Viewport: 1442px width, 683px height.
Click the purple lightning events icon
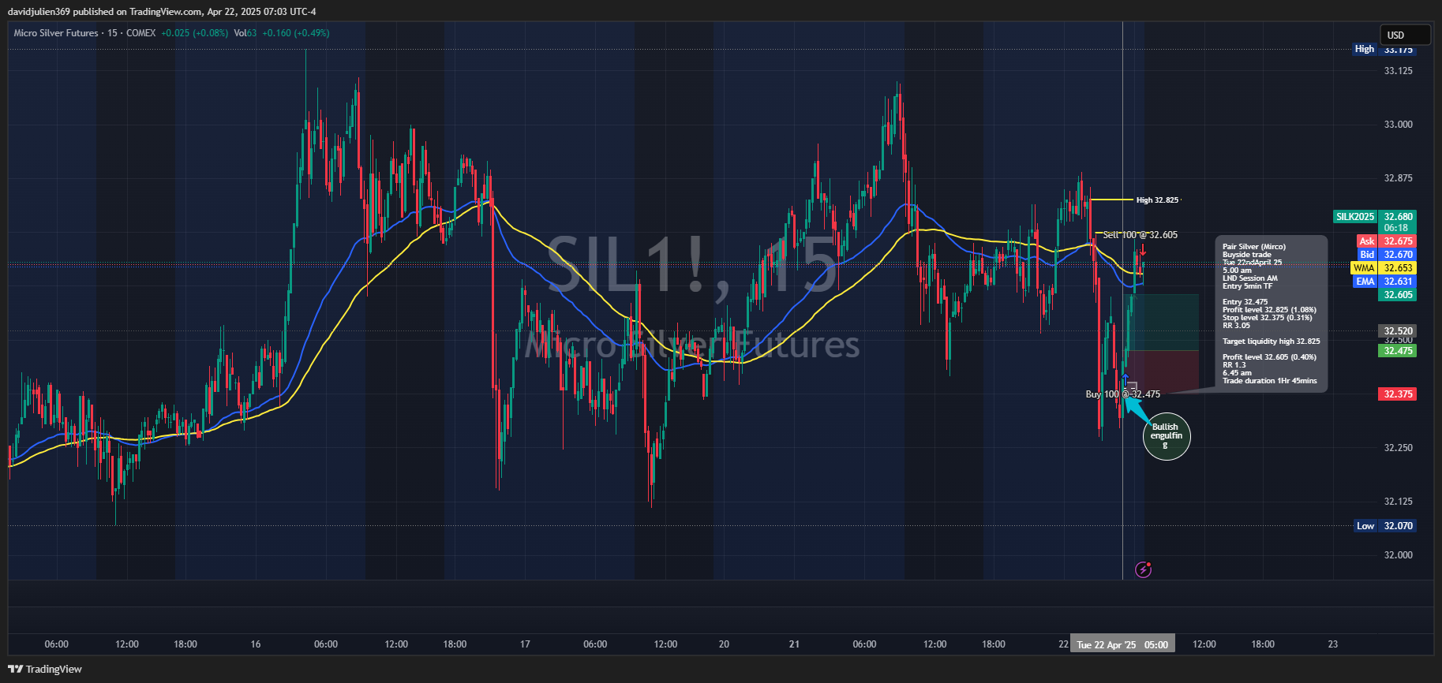[1143, 569]
